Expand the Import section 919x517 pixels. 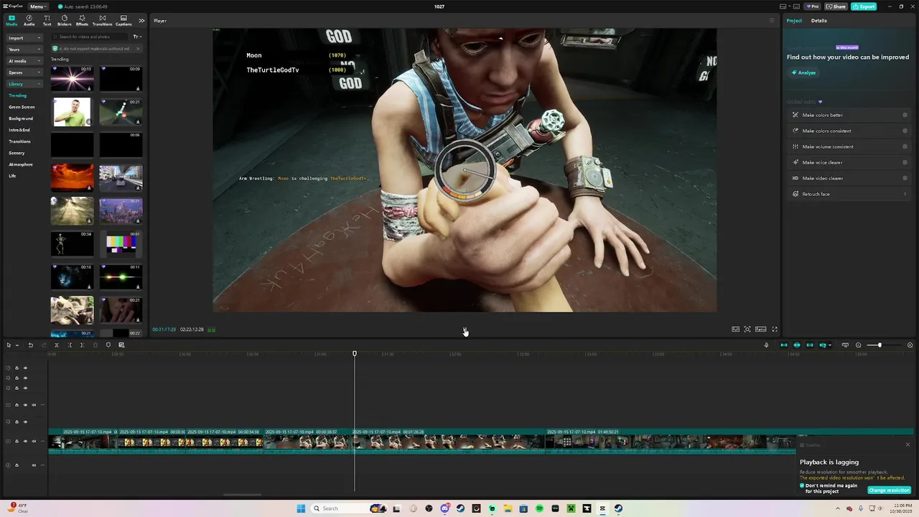25,37
